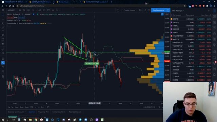Image resolution: width=217 pixels, height=122 pixels.
Task: Select ZECUSDT in the watchlist
Action: coord(191,70)
